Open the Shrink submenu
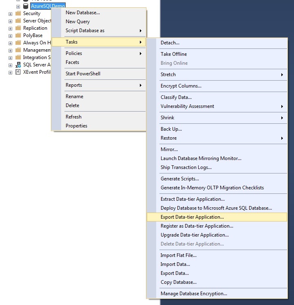294x305 pixels. tap(217, 118)
